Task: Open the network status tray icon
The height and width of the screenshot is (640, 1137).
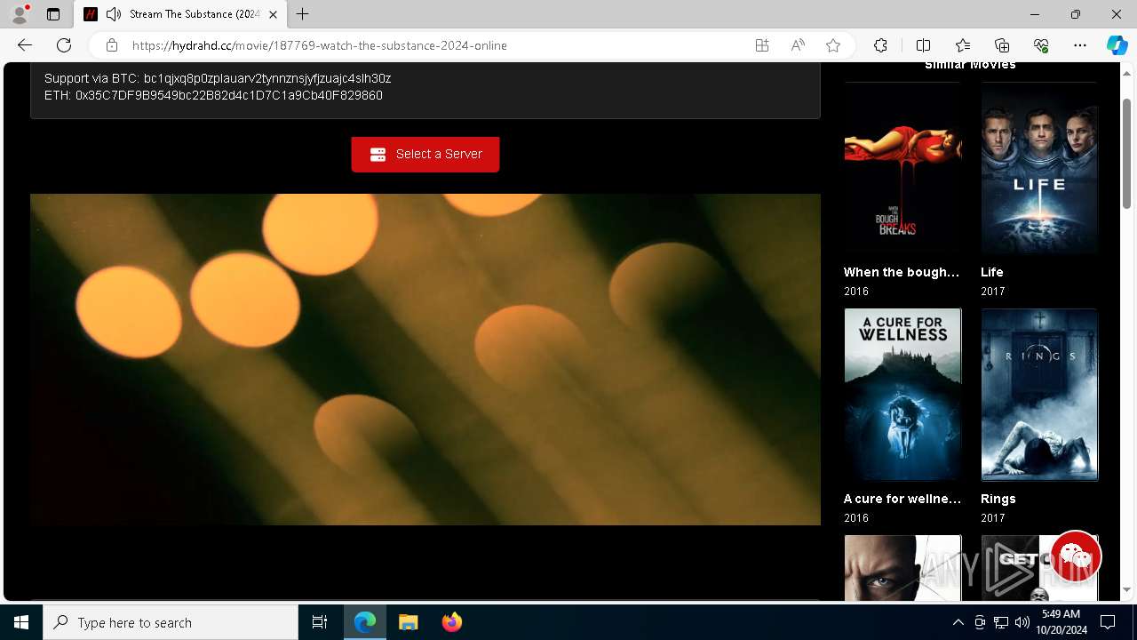Action: tap(1001, 622)
